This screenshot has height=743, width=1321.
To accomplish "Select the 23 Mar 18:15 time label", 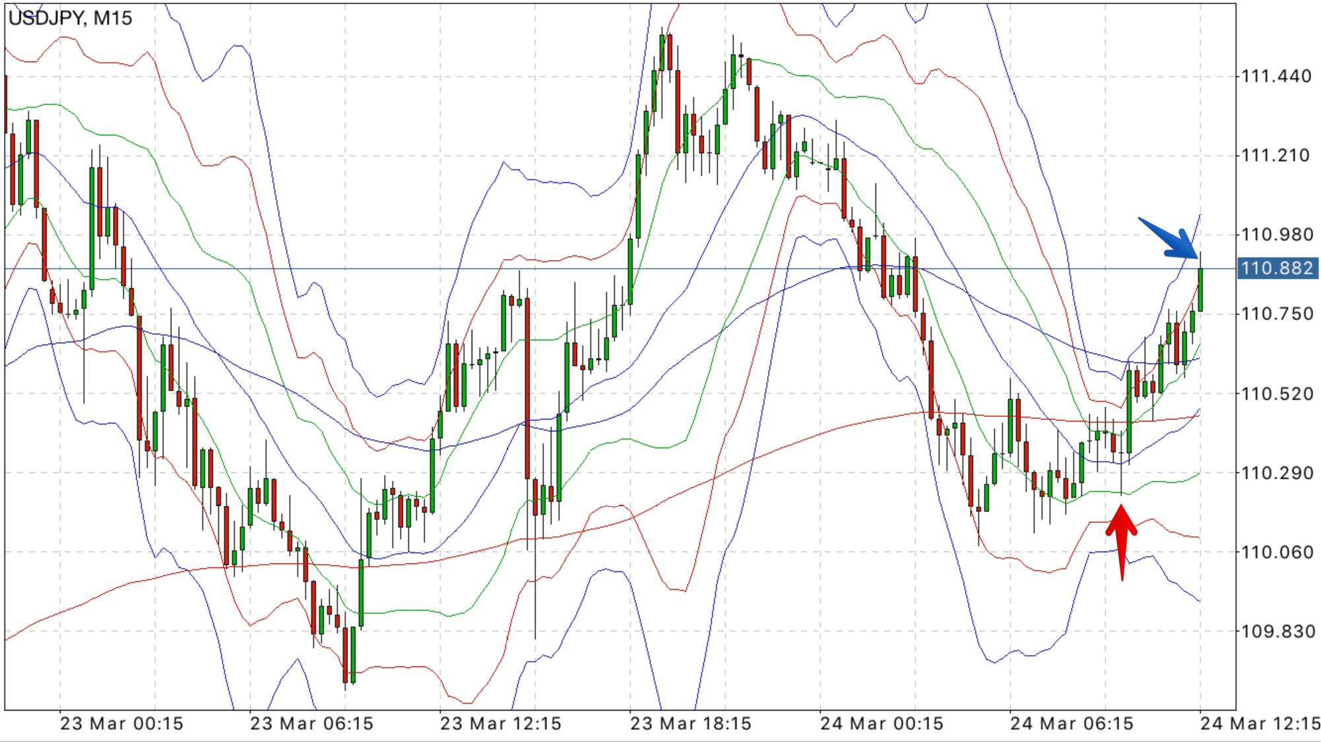I will (691, 724).
